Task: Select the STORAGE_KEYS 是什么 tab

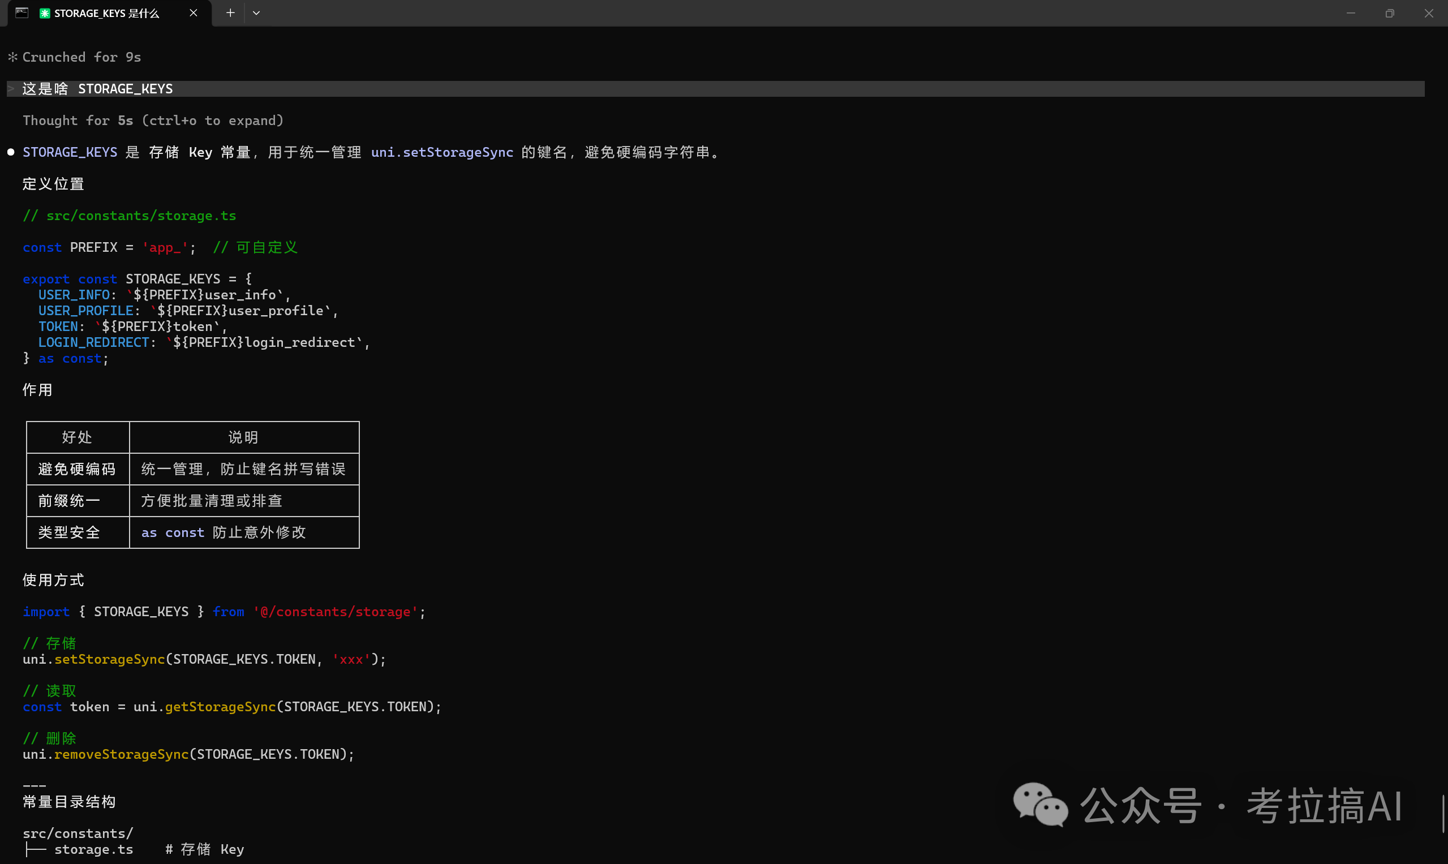Action: point(111,14)
